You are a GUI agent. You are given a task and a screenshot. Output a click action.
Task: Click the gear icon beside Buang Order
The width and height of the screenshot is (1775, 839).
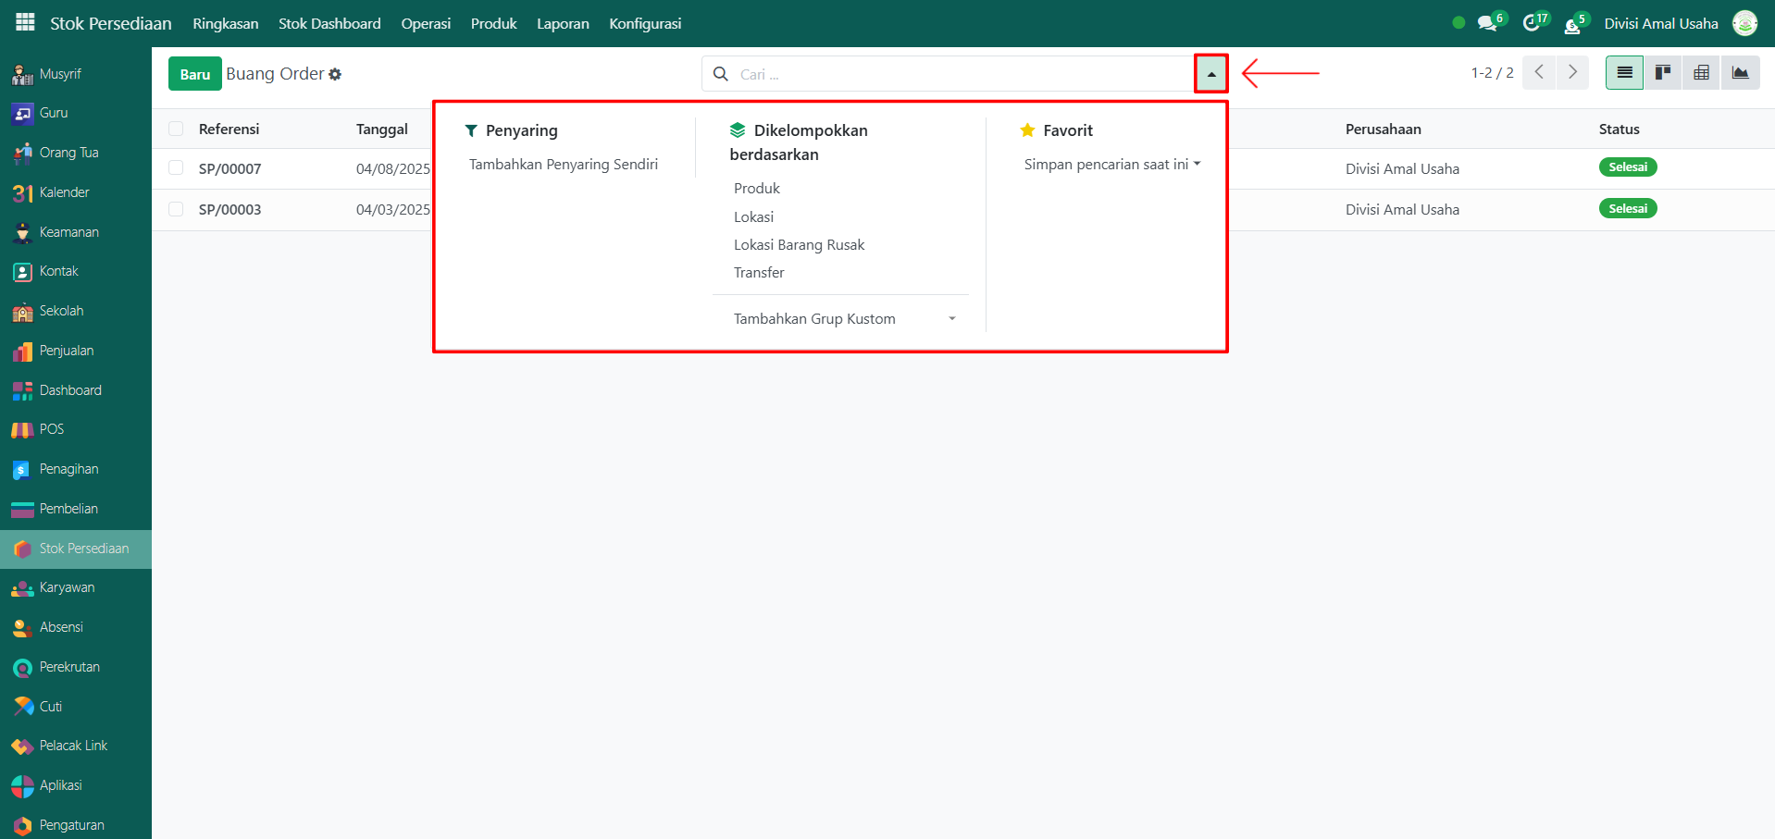point(335,74)
